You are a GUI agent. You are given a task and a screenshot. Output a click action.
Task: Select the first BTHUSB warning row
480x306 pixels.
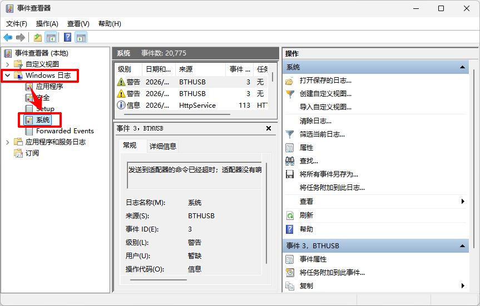click(x=192, y=82)
